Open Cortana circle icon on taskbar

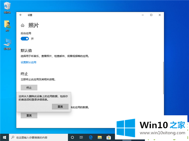72,138
